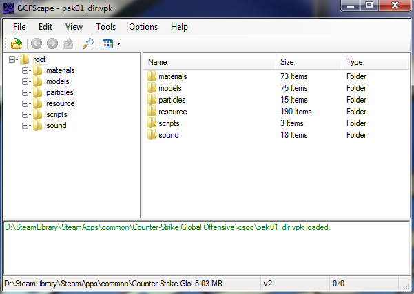Select particles folder in tree pane
Image resolution: width=414 pixels, height=294 pixels.
click(60, 93)
